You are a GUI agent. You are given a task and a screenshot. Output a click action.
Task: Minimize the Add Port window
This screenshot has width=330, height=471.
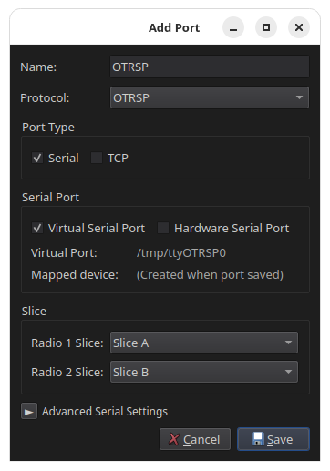click(x=233, y=27)
